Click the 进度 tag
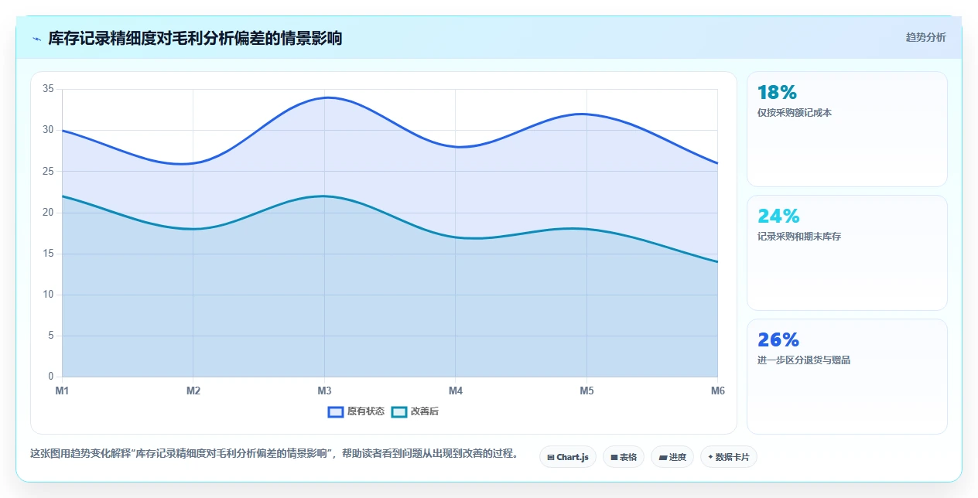 tap(672, 457)
